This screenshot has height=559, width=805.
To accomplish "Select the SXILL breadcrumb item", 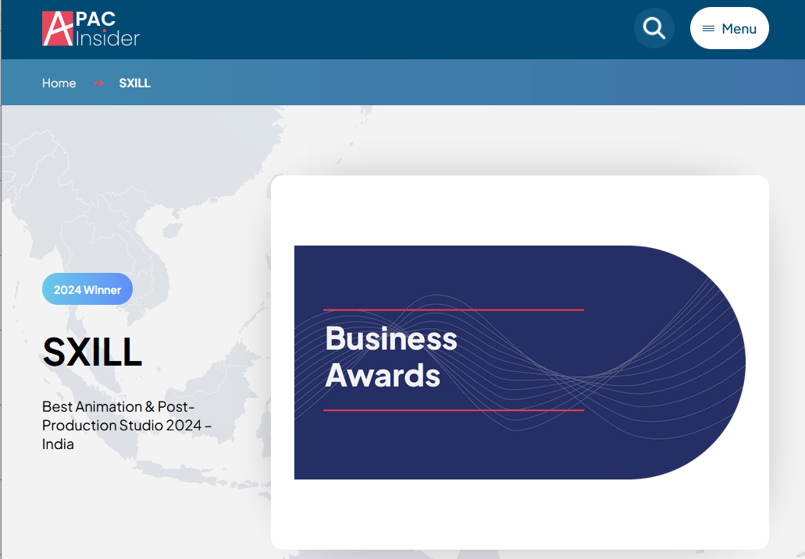I will pos(134,83).
